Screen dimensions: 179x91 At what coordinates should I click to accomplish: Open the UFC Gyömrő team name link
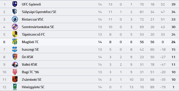pyautogui.click(x=31, y=4)
